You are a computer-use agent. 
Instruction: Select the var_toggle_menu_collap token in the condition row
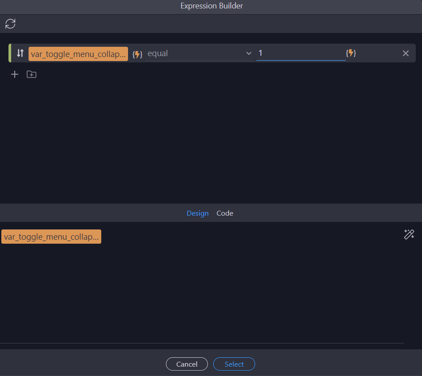[x=78, y=53]
